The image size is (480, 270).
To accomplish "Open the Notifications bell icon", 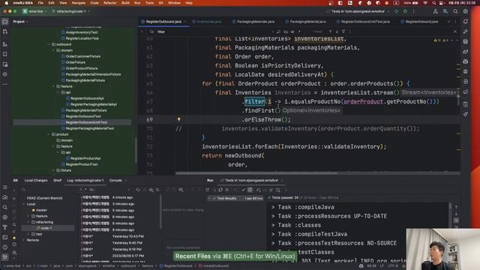I will point(466,22).
